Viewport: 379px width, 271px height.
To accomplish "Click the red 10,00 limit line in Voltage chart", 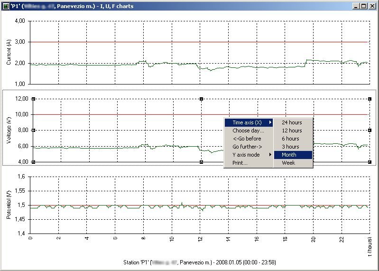I will click(x=201, y=114).
